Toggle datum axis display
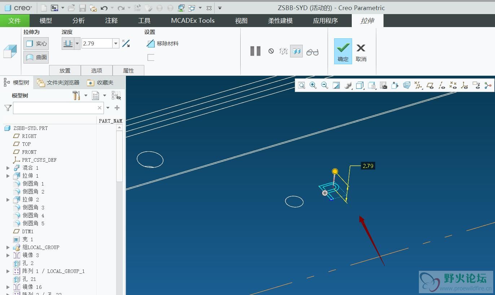The height and width of the screenshot is (295, 495). tap(442, 85)
